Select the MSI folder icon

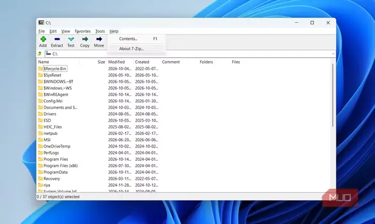pyautogui.click(x=40, y=140)
